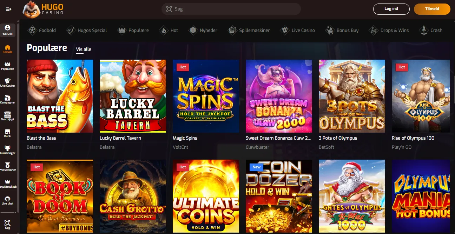Click the Spillemaskiner slot machine icon
455x234 pixels.
(x=232, y=31)
